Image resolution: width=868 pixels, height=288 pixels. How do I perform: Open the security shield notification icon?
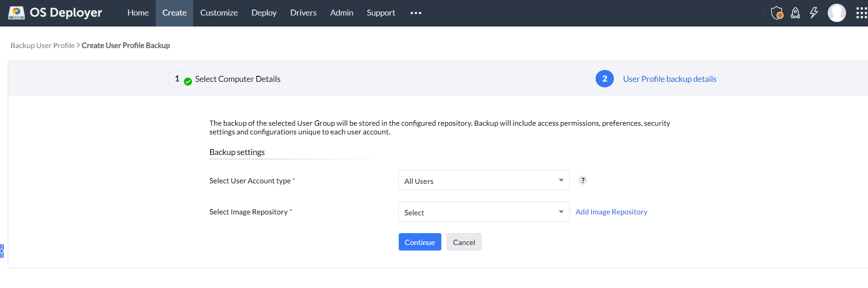tap(777, 13)
